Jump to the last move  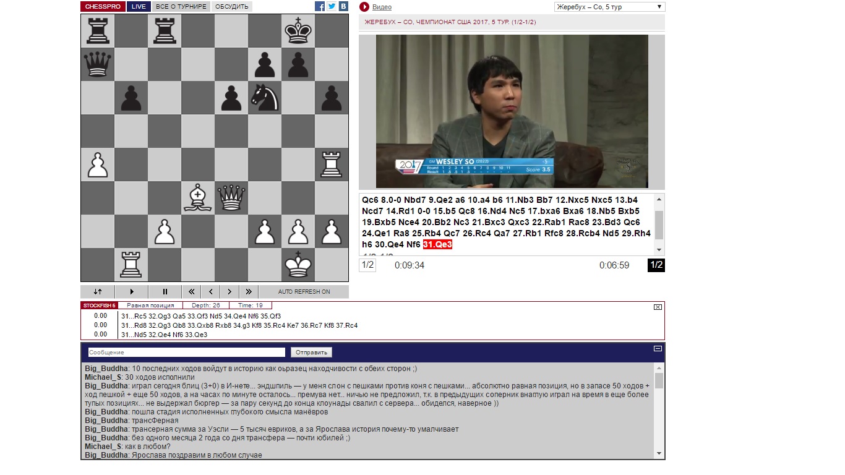point(249,292)
